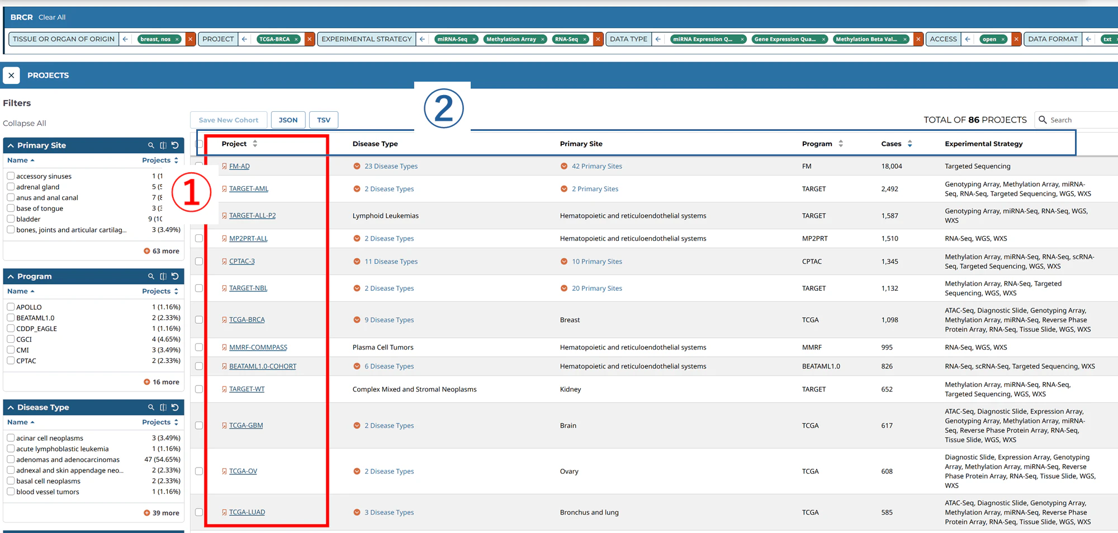Click Save New Cohort button
This screenshot has height=533, width=1118.
coord(229,120)
